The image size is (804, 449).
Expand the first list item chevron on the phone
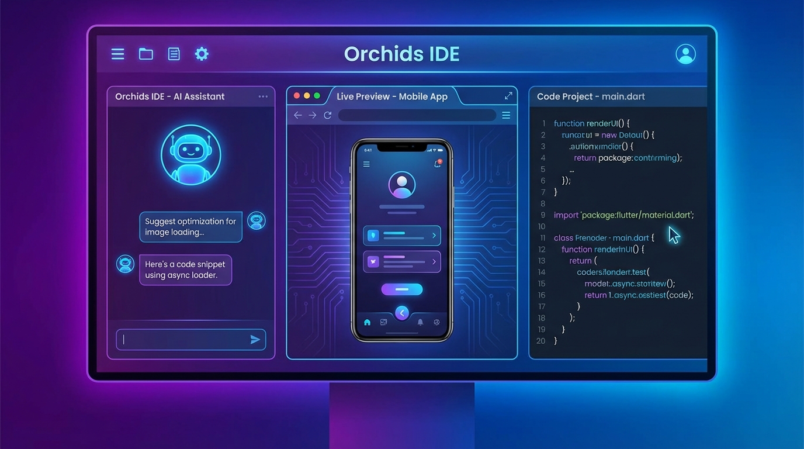(434, 236)
